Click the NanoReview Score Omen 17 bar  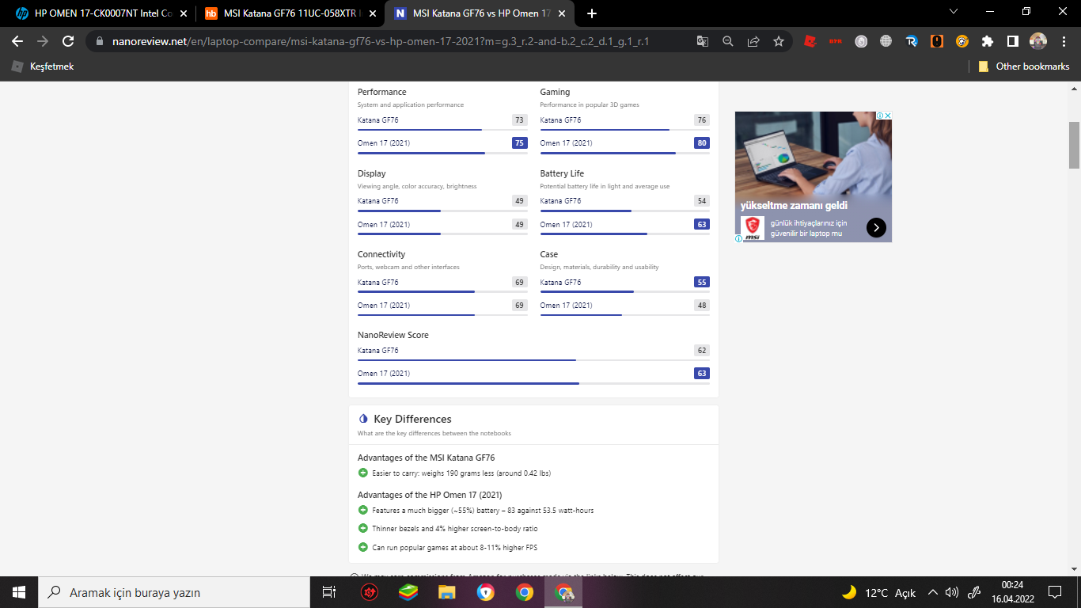pos(533,383)
